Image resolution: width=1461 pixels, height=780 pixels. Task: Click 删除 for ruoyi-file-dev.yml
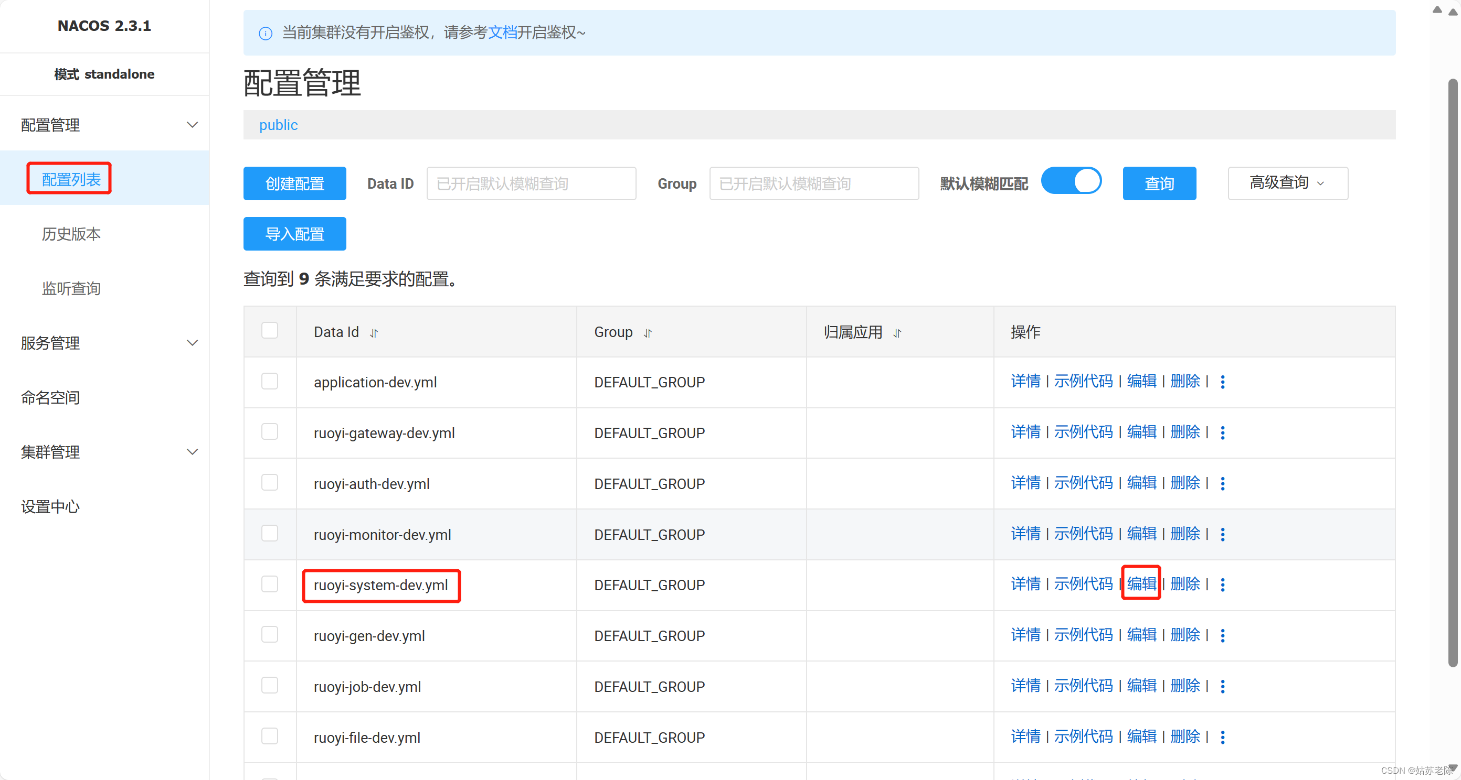[x=1185, y=736]
